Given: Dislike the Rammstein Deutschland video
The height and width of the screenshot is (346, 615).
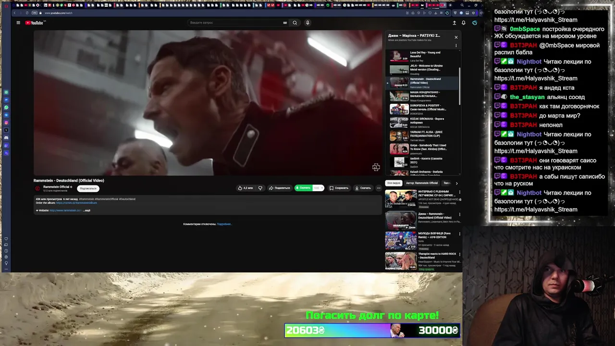Looking at the screenshot, I should tap(260, 188).
